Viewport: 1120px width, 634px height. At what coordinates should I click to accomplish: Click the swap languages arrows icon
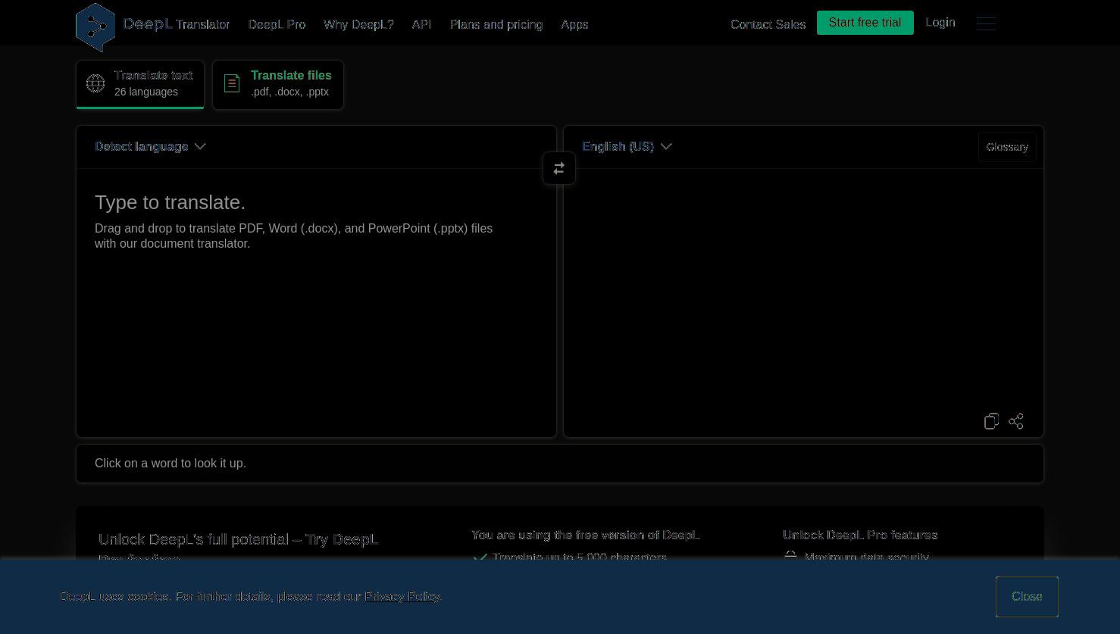pos(559,168)
